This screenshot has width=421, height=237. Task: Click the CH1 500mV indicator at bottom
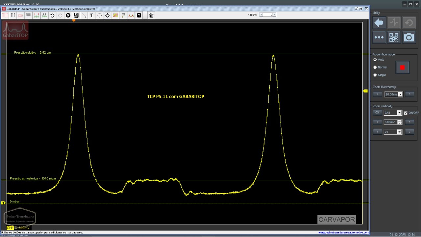point(18,228)
